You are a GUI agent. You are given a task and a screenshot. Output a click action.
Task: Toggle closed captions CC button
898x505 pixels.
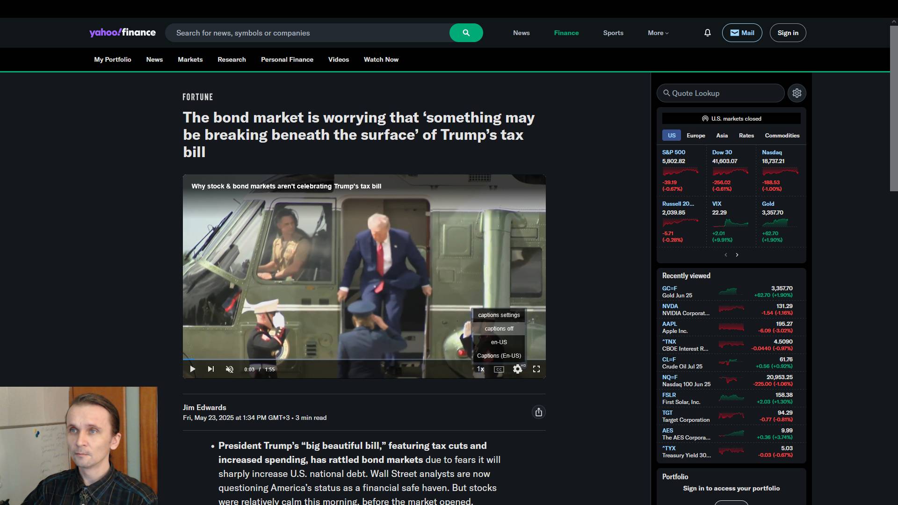click(x=499, y=369)
